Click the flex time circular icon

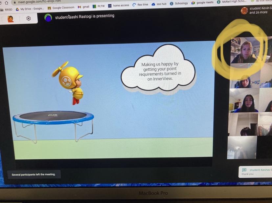134,5
